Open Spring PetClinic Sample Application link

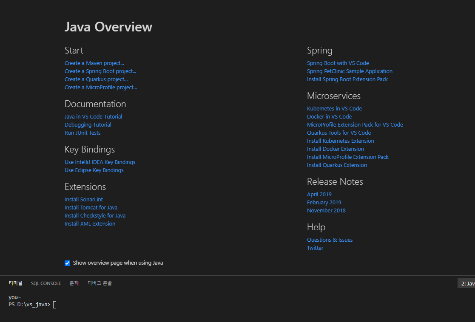pyautogui.click(x=350, y=71)
